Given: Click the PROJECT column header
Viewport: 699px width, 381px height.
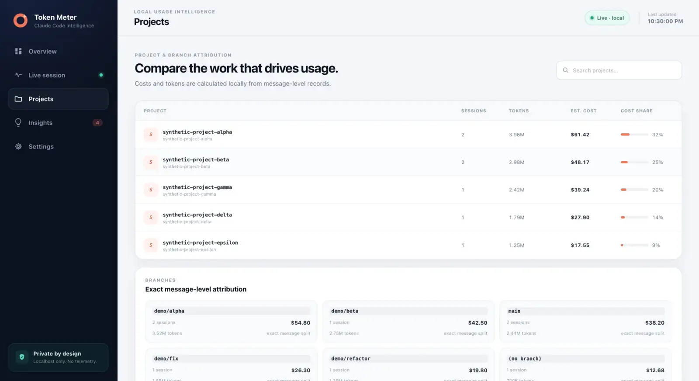Looking at the screenshot, I should point(155,111).
